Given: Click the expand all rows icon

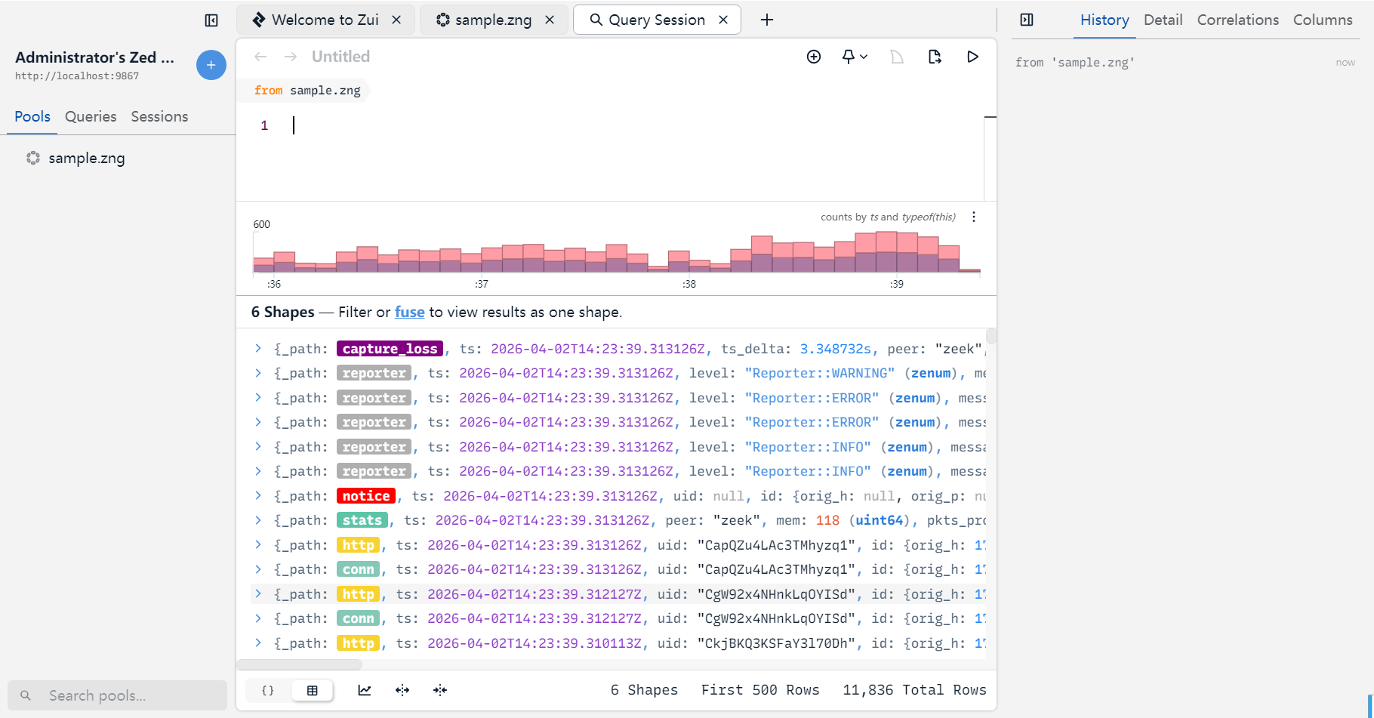Looking at the screenshot, I should tap(402, 690).
